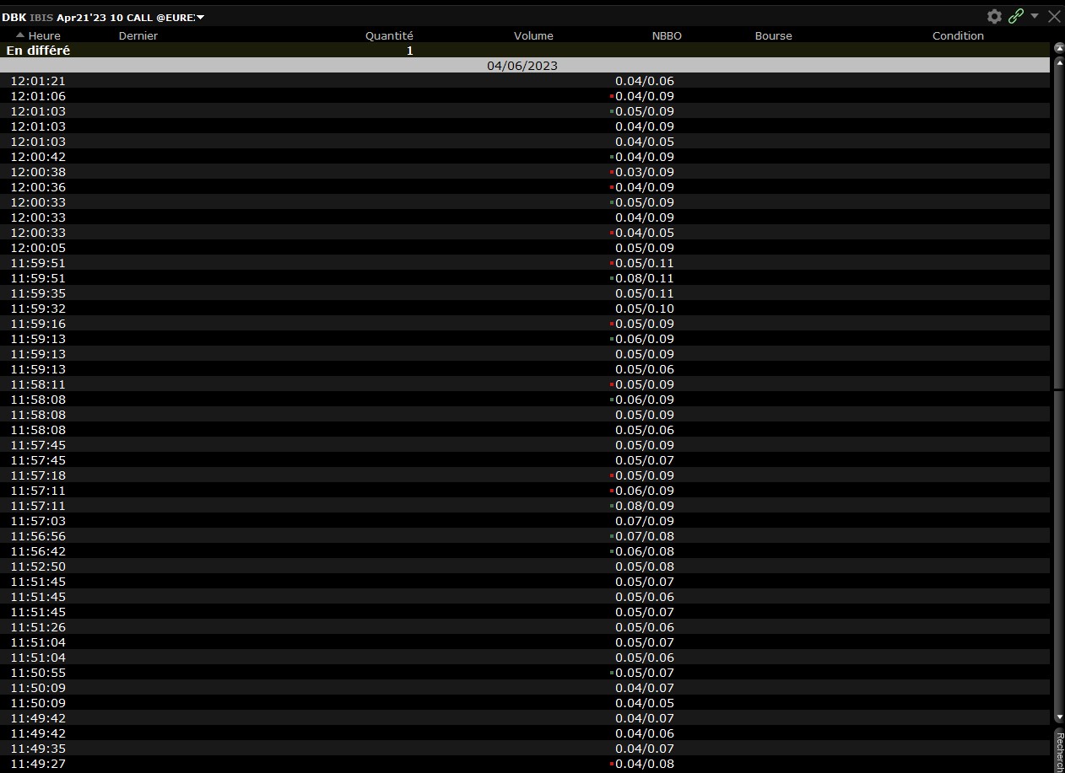1065x773 pixels.
Task: Select the 12:01:21 timestamp
Action: [x=38, y=81]
